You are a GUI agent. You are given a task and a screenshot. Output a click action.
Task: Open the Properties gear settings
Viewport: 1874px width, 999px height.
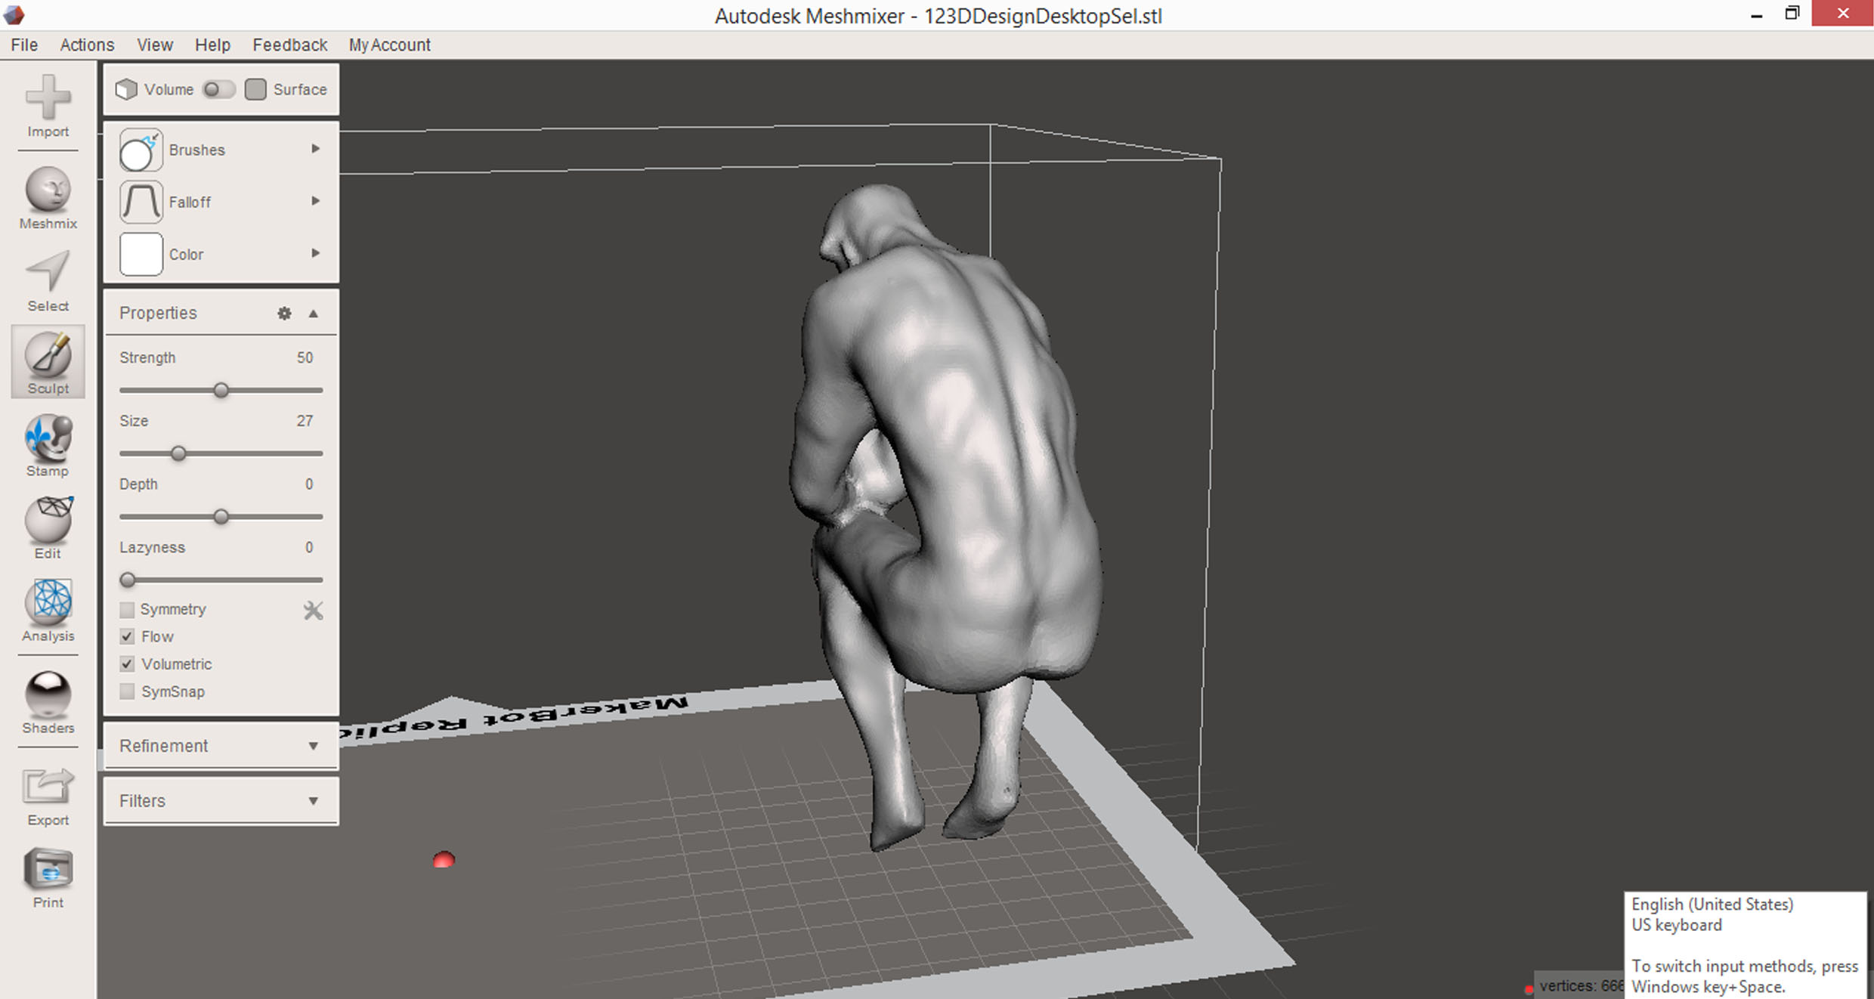(x=284, y=313)
